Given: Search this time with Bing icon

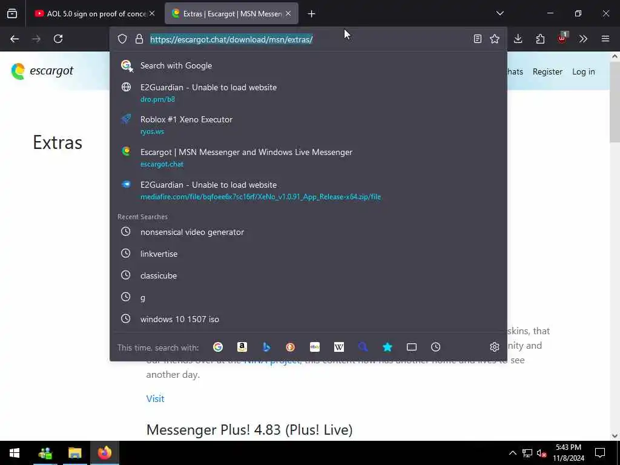Looking at the screenshot, I should (x=266, y=347).
